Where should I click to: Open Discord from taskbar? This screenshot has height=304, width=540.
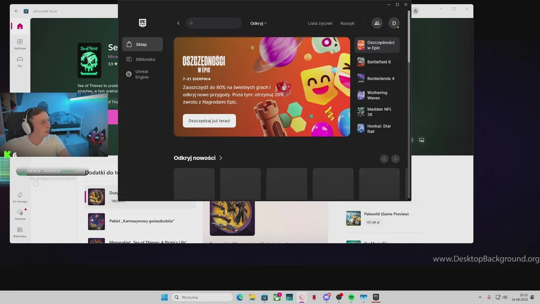(x=327, y=297)
